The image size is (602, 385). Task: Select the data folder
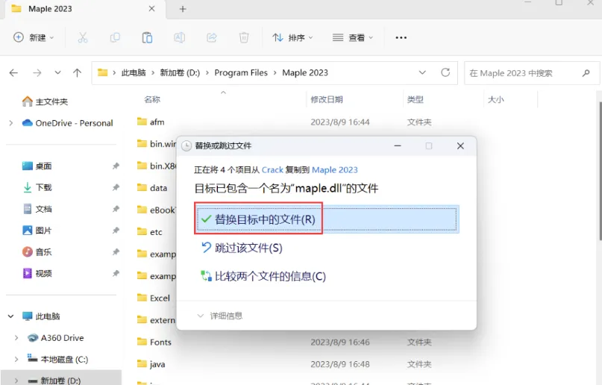coord(152,188)
